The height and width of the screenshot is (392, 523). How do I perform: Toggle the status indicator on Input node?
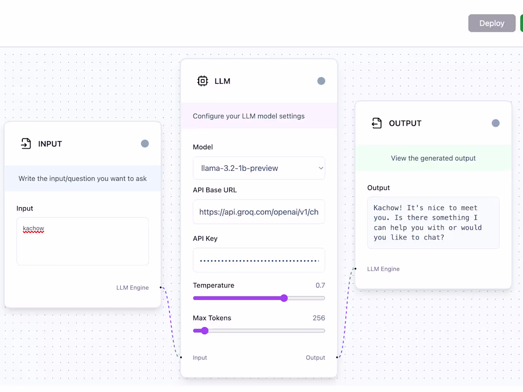coord(145,143)
